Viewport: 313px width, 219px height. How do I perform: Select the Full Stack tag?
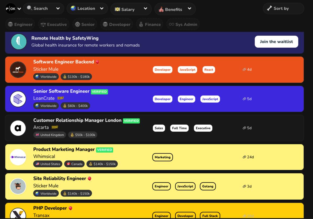(210, 216)
